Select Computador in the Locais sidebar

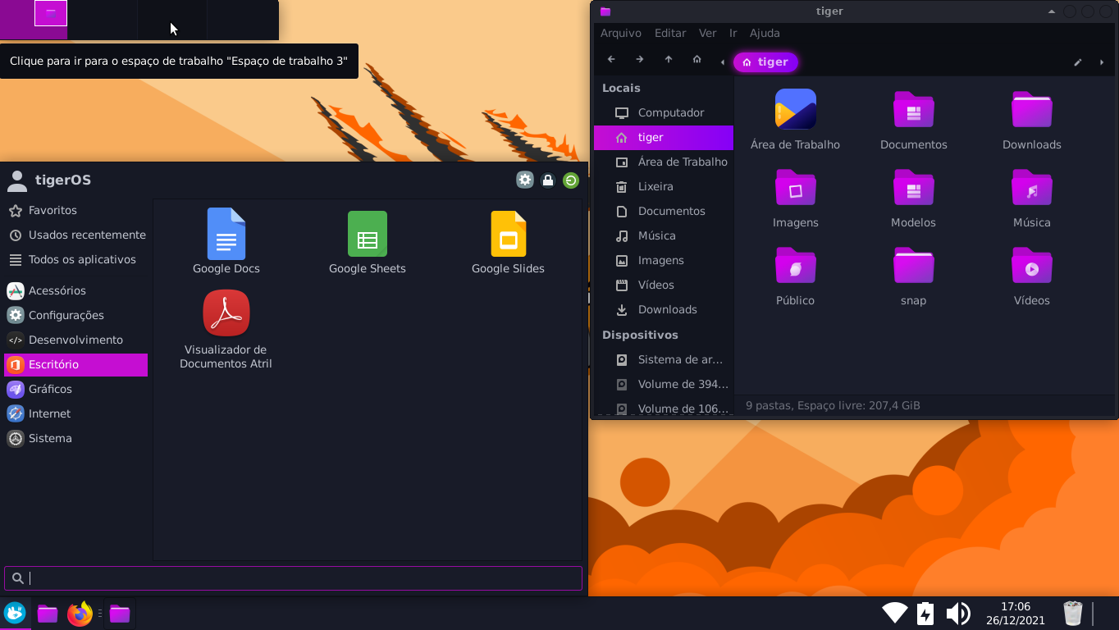click(664, 112)
